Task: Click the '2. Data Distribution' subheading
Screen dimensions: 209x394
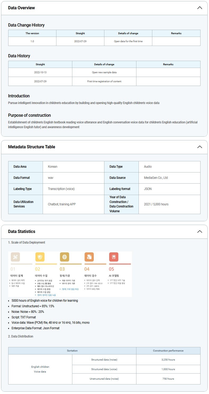Action: (21, 336)
